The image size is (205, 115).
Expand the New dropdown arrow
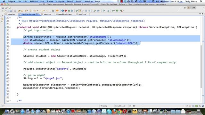[x=5, y=11]
